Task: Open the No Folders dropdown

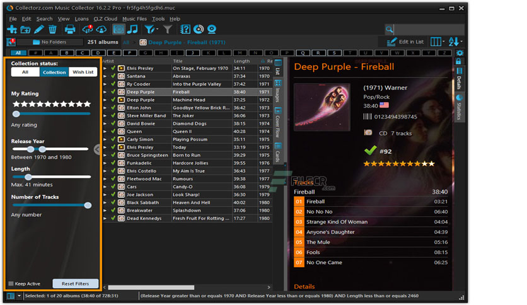Action: tap(50, 42)
